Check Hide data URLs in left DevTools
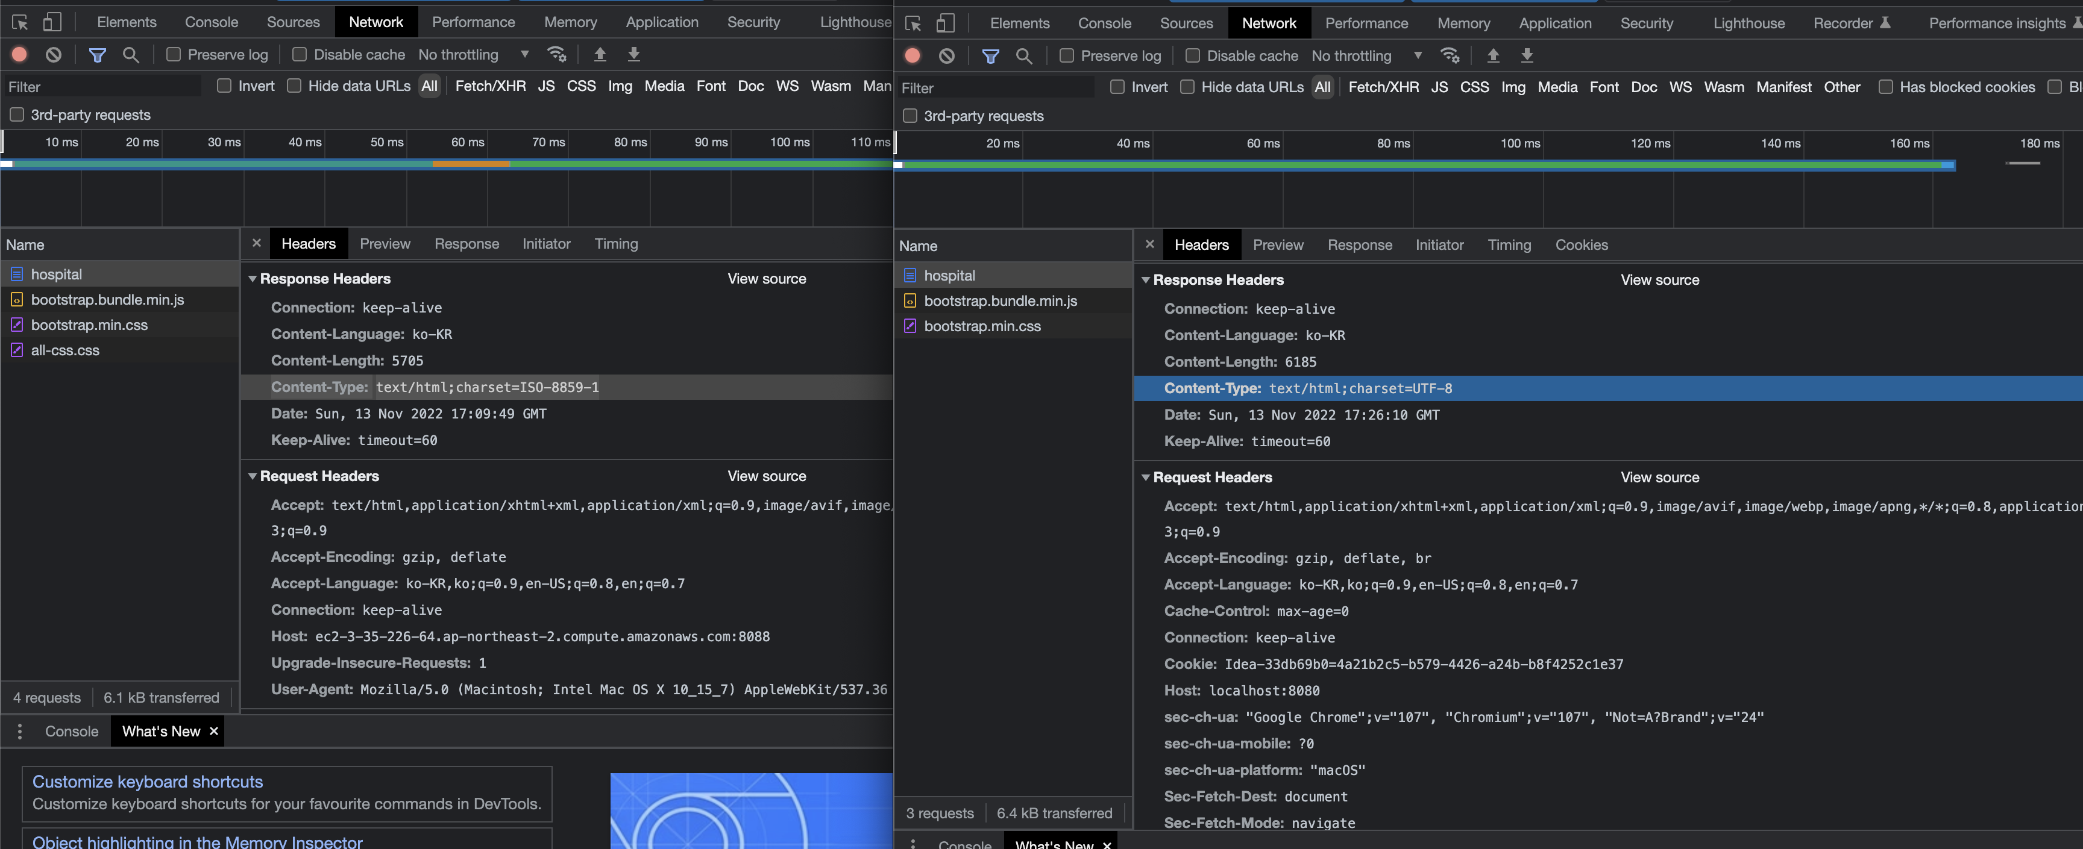This screenshot has height=849, width=2083. pos(294,86)
